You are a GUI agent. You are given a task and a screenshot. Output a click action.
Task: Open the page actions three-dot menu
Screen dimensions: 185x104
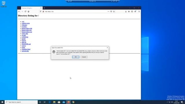coord(108,12)
